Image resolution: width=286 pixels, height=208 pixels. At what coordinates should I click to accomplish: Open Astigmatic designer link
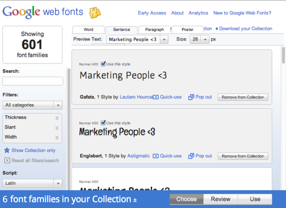(x=138, y=156)
